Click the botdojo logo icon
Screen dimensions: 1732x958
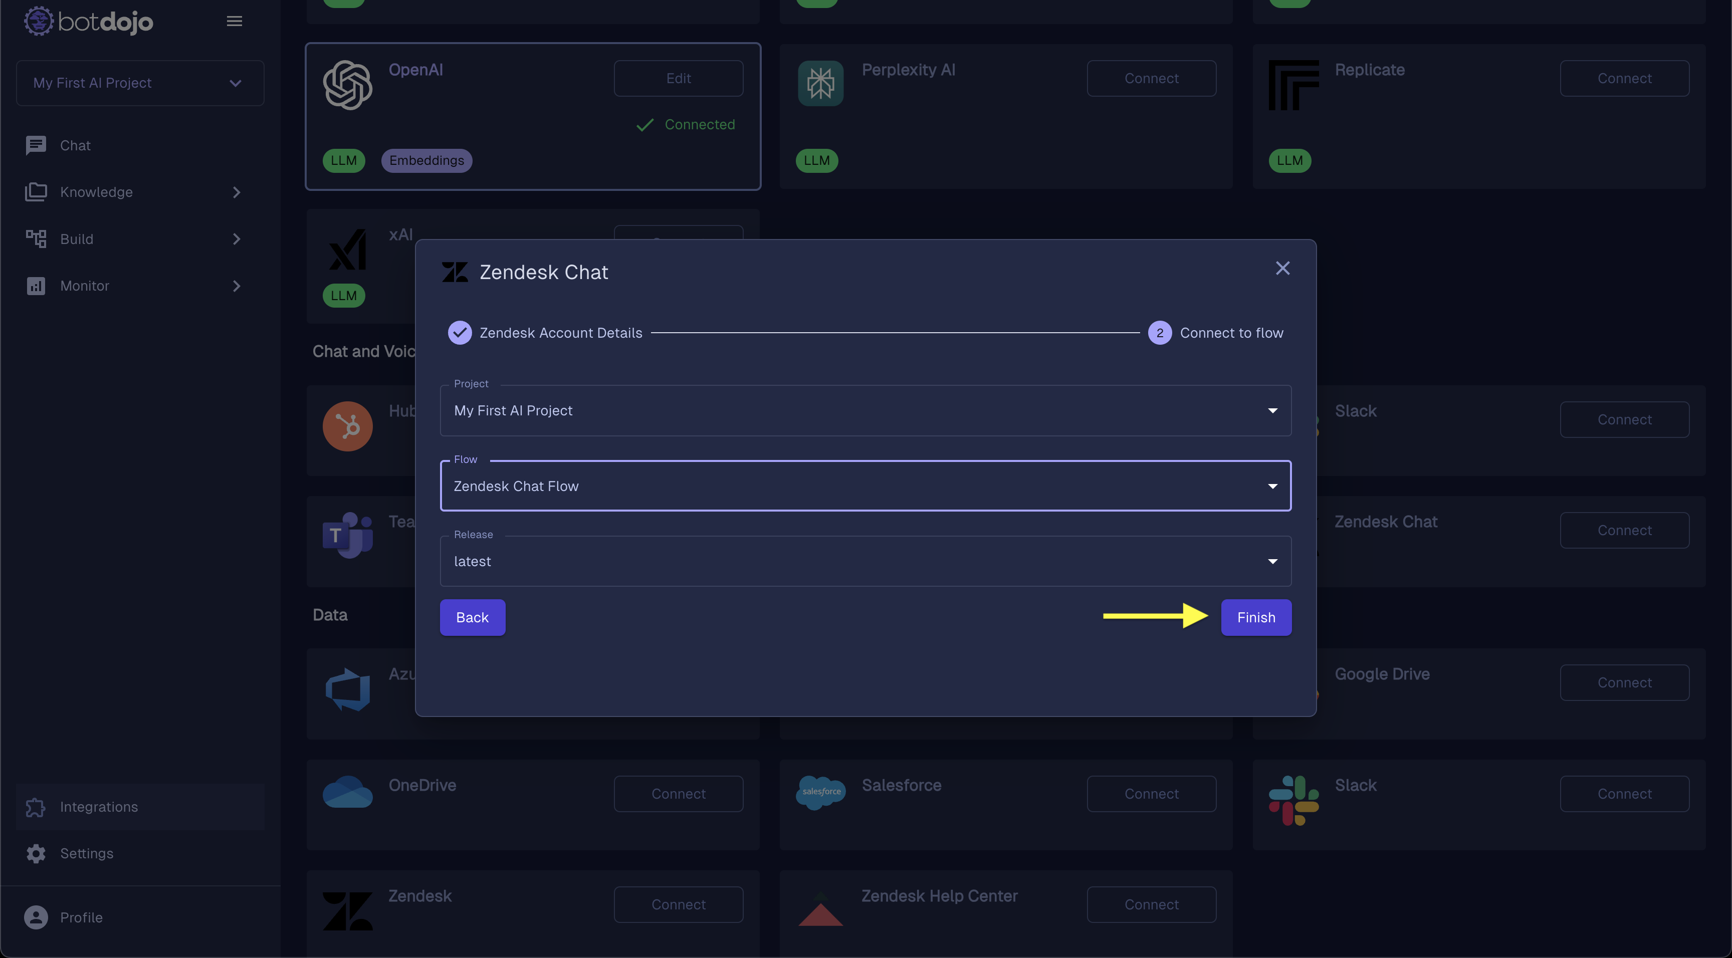click(38, 21)
